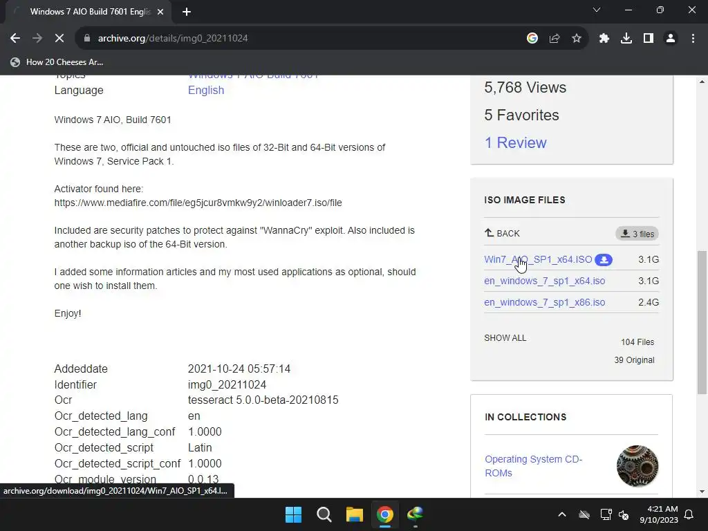708x531 pixels.
Task: Click the lock site info icon
Action: coord(86,39)
